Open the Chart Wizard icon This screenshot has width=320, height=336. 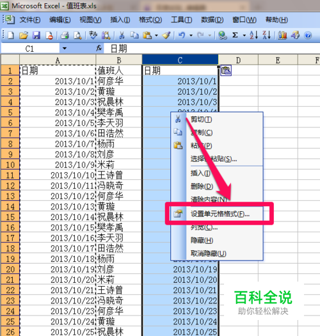282,35
